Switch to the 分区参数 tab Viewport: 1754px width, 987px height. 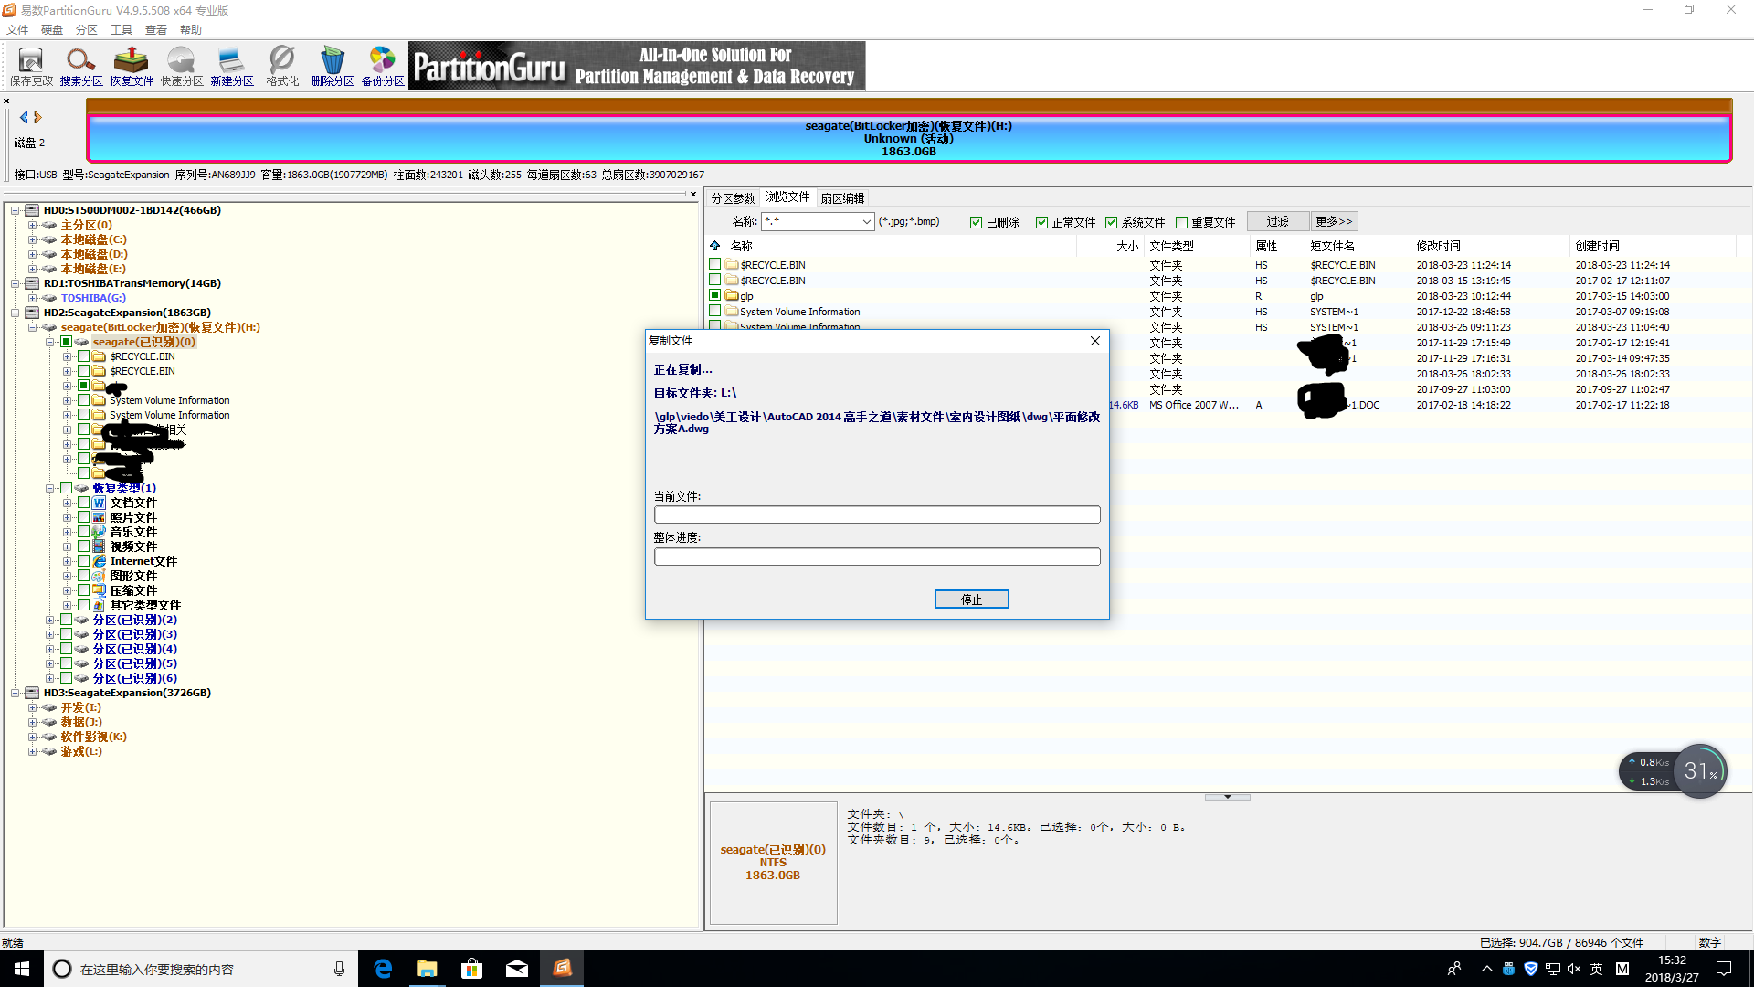coord(734,198)
